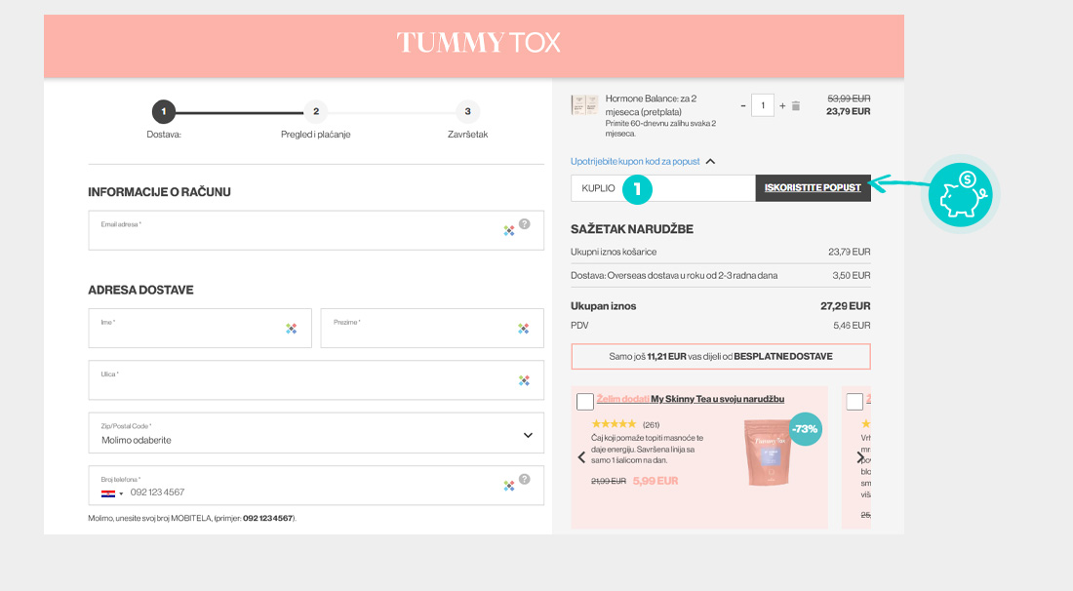Click the Ukupan iznos 27,29 EUR value
1073x591 pixels.
click(x=845, y=306)
